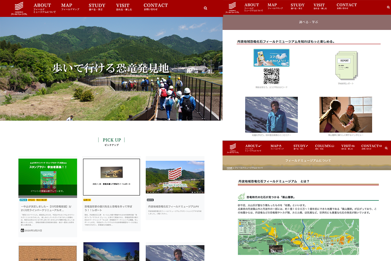Click the black MOVIE tag label
This screenshot has width=391, height=261.
point(150,200)
